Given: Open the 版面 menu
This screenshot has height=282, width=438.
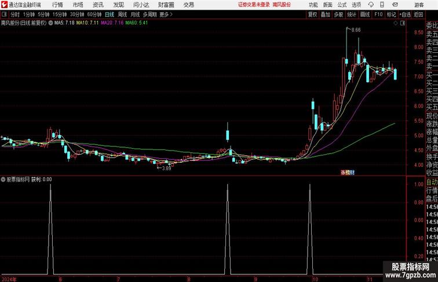Looking at the screenshot, I should (328, 5).
